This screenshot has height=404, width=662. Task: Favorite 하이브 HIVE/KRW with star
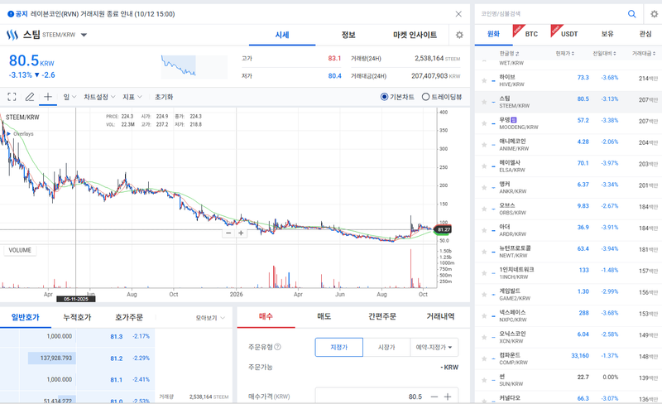tap(484, 80)
